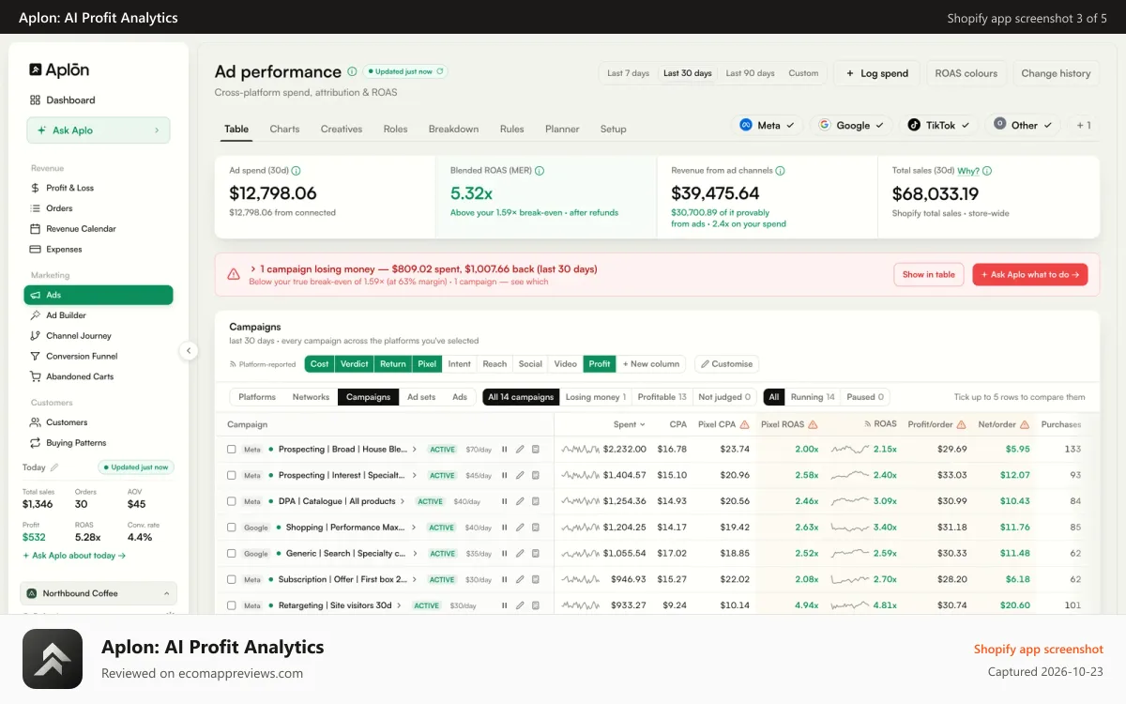This screenshot has height=704, width=1126.
Task: Select the Last 7 days range
Action: (628, 73)
